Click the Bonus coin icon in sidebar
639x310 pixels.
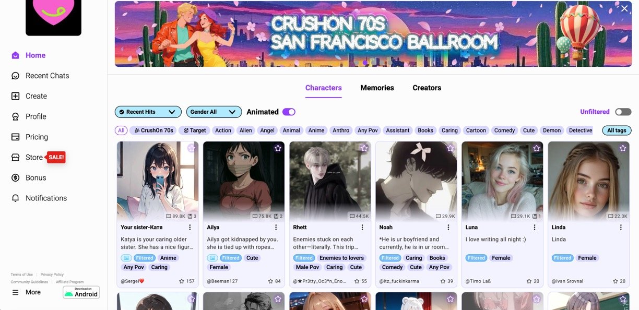tap(16, 177)
